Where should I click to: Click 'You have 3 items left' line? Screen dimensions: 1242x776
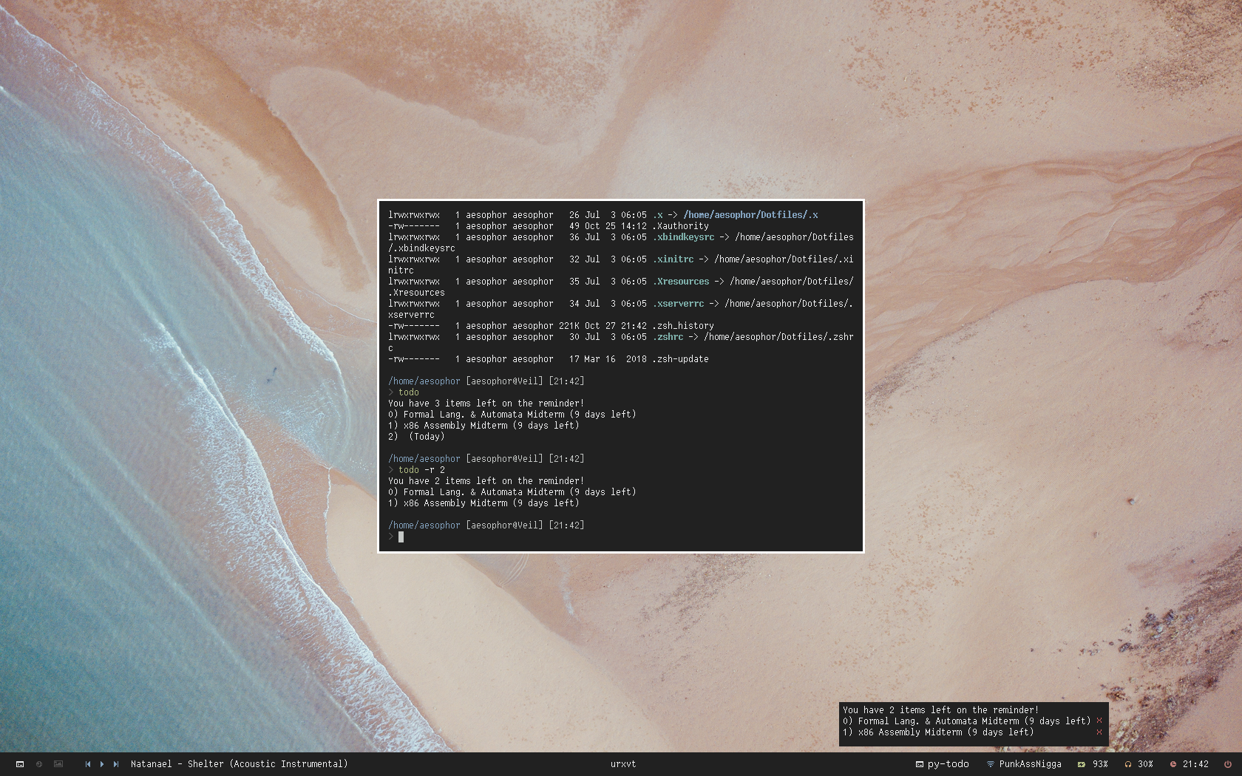pyautogui.click(x=486, y=403)
